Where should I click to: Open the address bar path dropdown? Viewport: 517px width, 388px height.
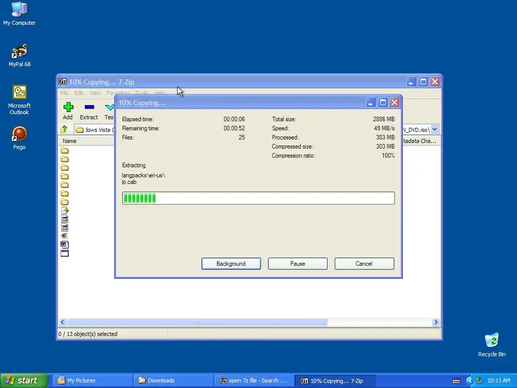pyautogui.click(x=435, y=130)
